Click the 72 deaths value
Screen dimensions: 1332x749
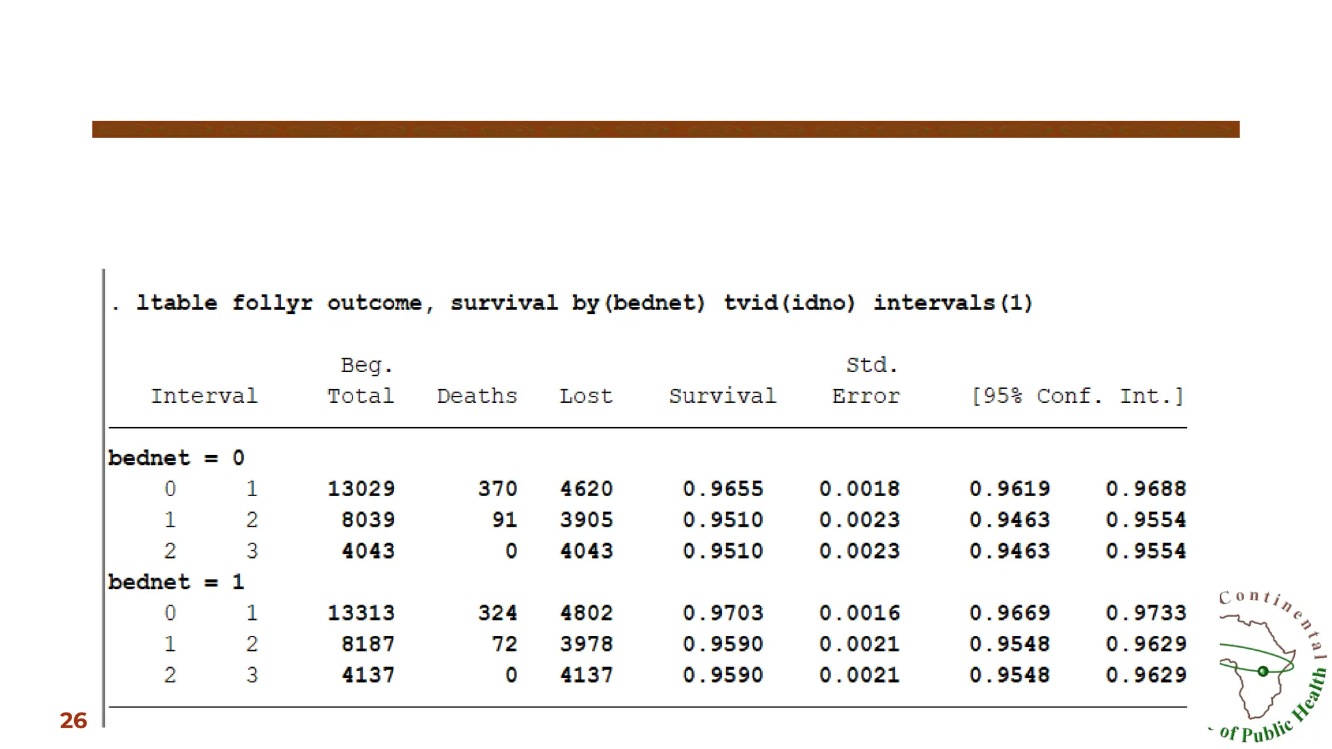[504, 644]
